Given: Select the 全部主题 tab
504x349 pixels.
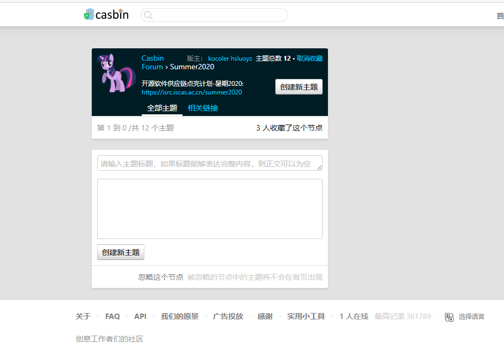Looking at the screenshot, I should (162, 107).
